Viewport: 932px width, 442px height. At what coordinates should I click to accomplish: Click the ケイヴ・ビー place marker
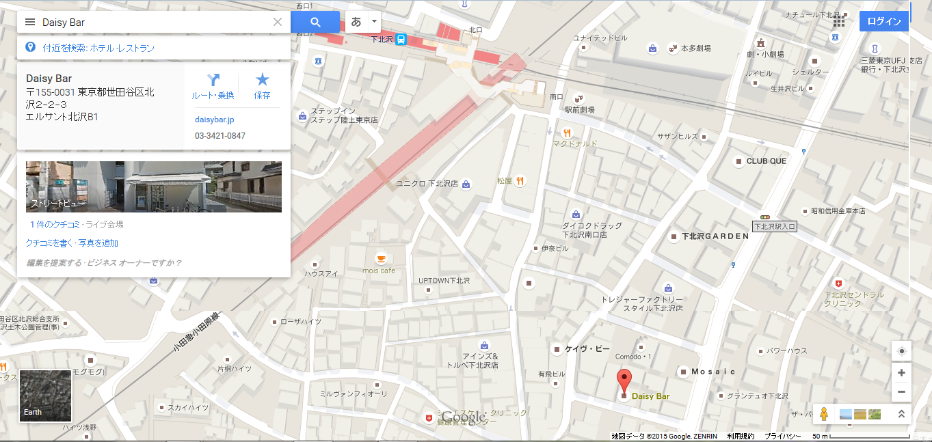556,349
